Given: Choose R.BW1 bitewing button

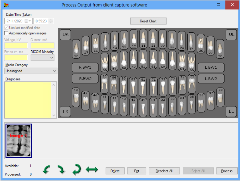Looking at the screenshot, I should coord(85,67).
